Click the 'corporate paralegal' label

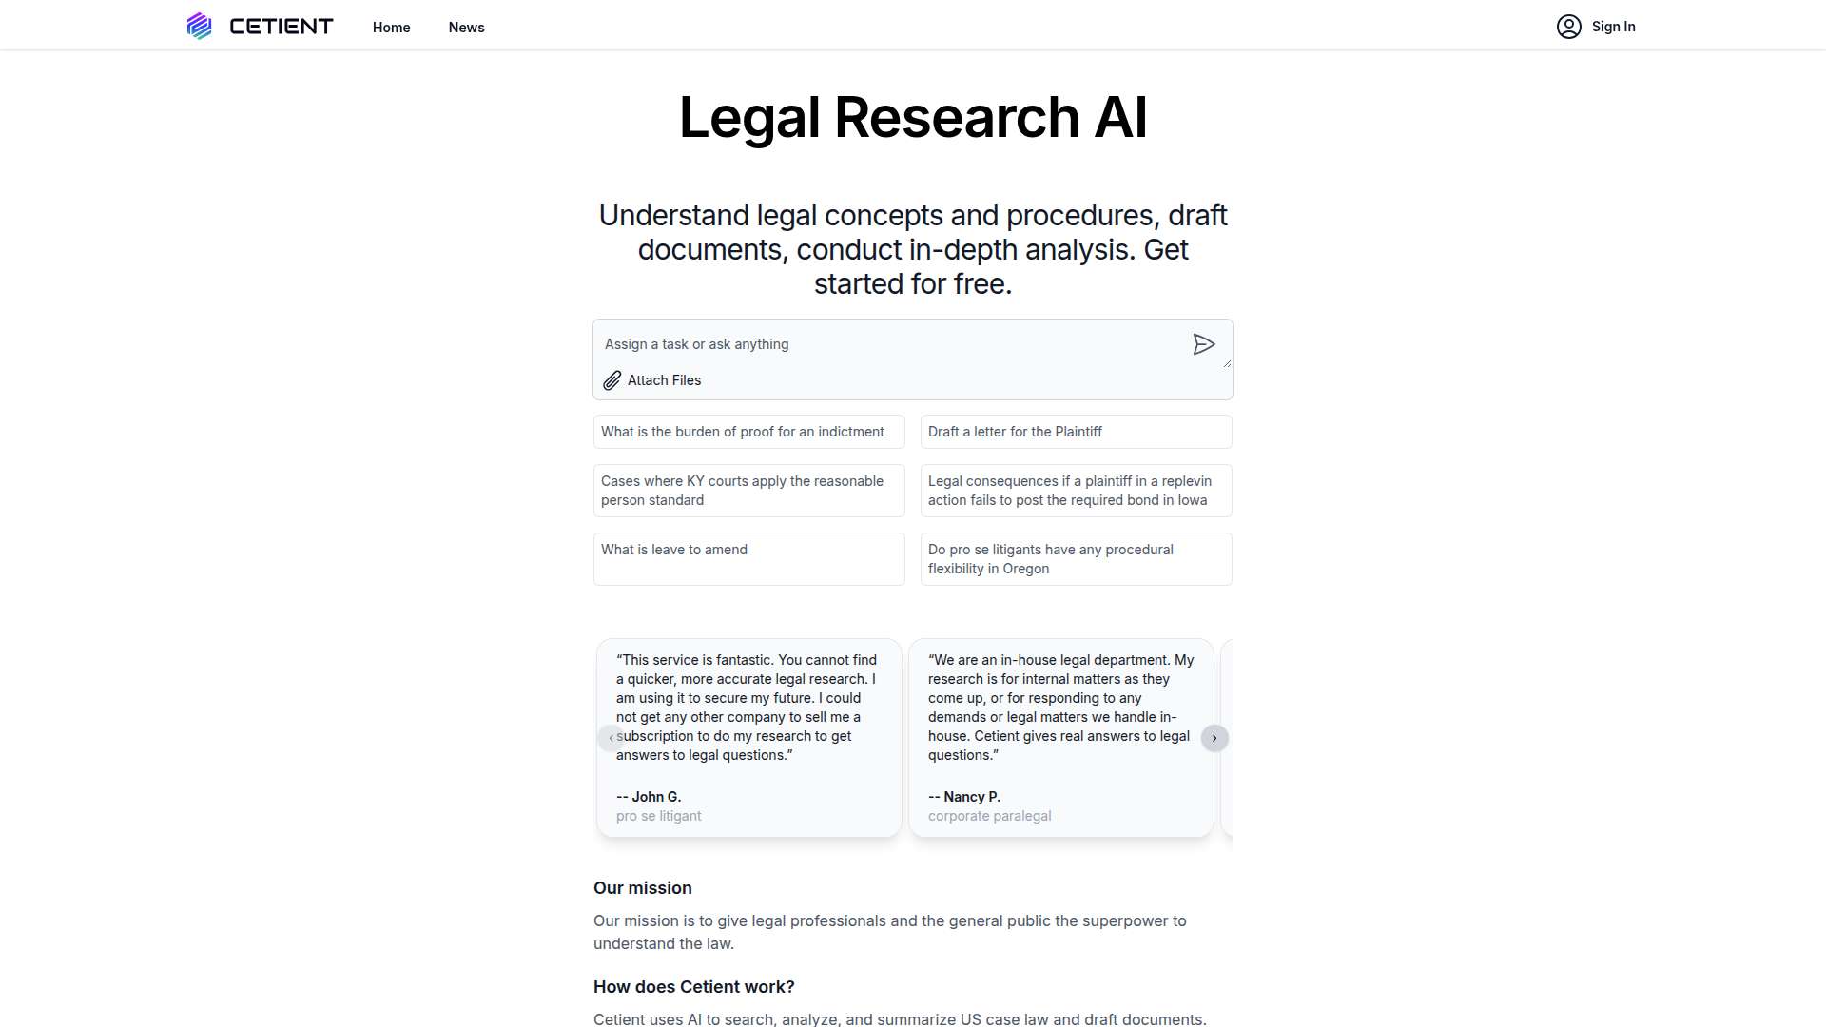[990, 816]
